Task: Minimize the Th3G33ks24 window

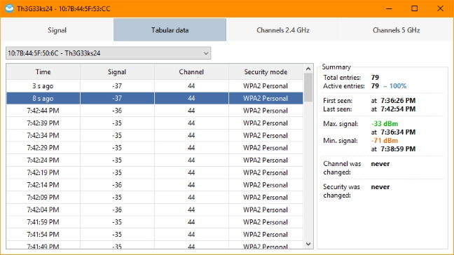Action: 389,8
